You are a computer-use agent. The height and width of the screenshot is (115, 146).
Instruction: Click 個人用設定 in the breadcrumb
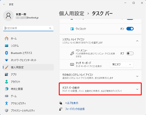click(x=72, y=13)
